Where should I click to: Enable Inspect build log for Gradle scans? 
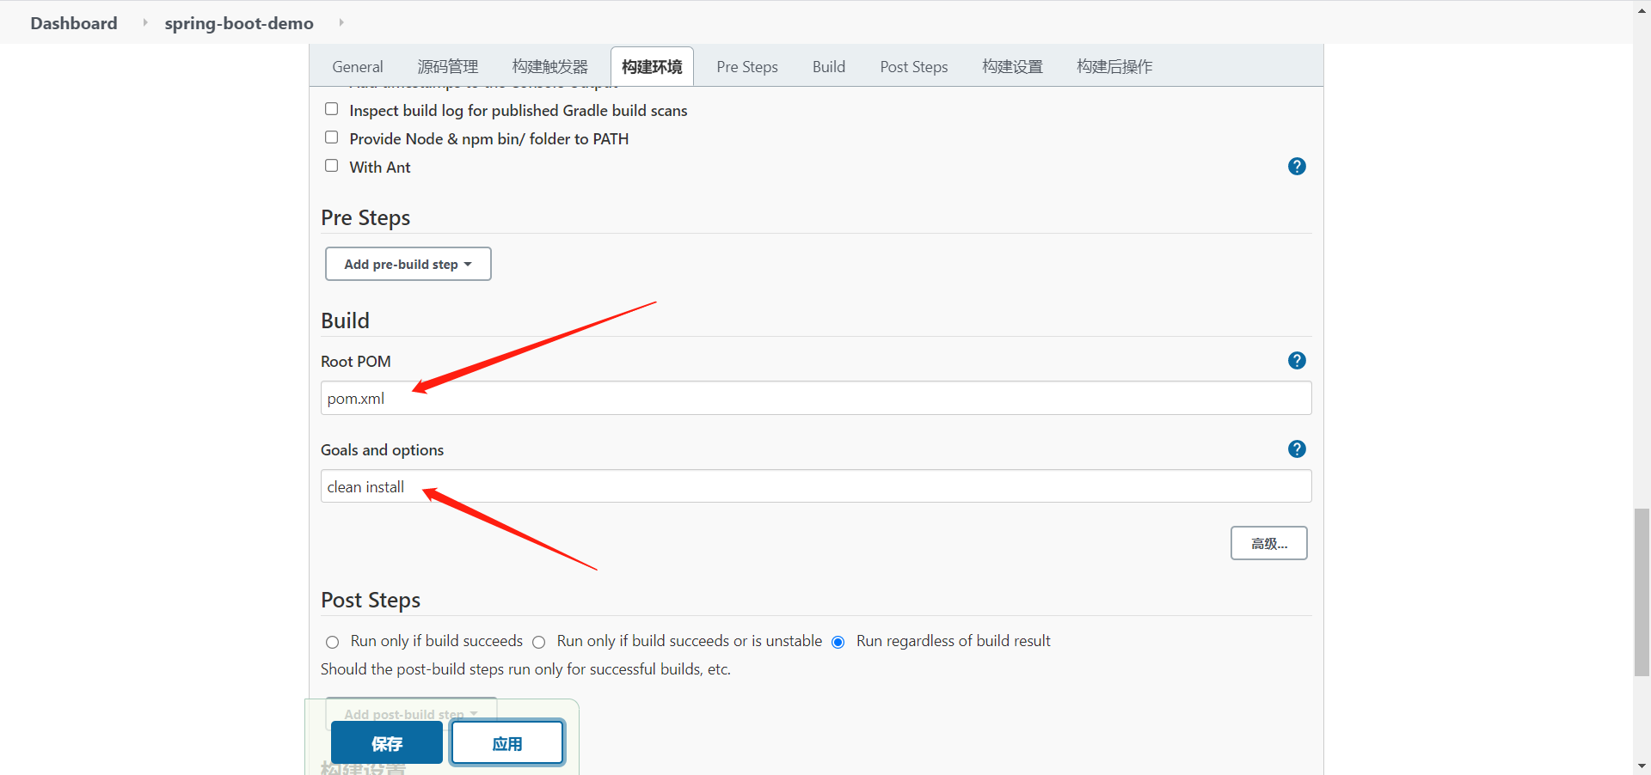click(x=332, y=109)
